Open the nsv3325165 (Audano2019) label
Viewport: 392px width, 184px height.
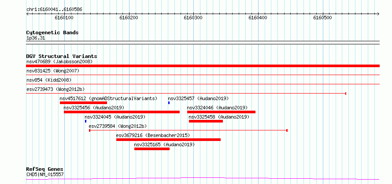[x=164, y=144]
